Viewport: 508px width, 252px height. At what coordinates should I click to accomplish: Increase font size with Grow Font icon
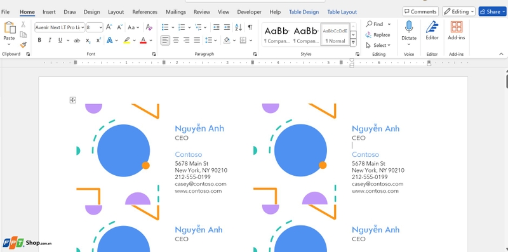click(x=109, y=27)
